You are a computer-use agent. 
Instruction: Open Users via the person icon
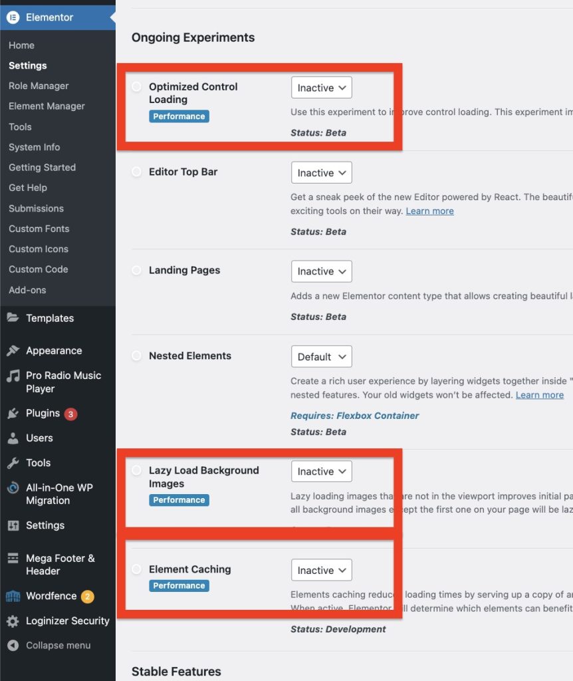[13, 438]
